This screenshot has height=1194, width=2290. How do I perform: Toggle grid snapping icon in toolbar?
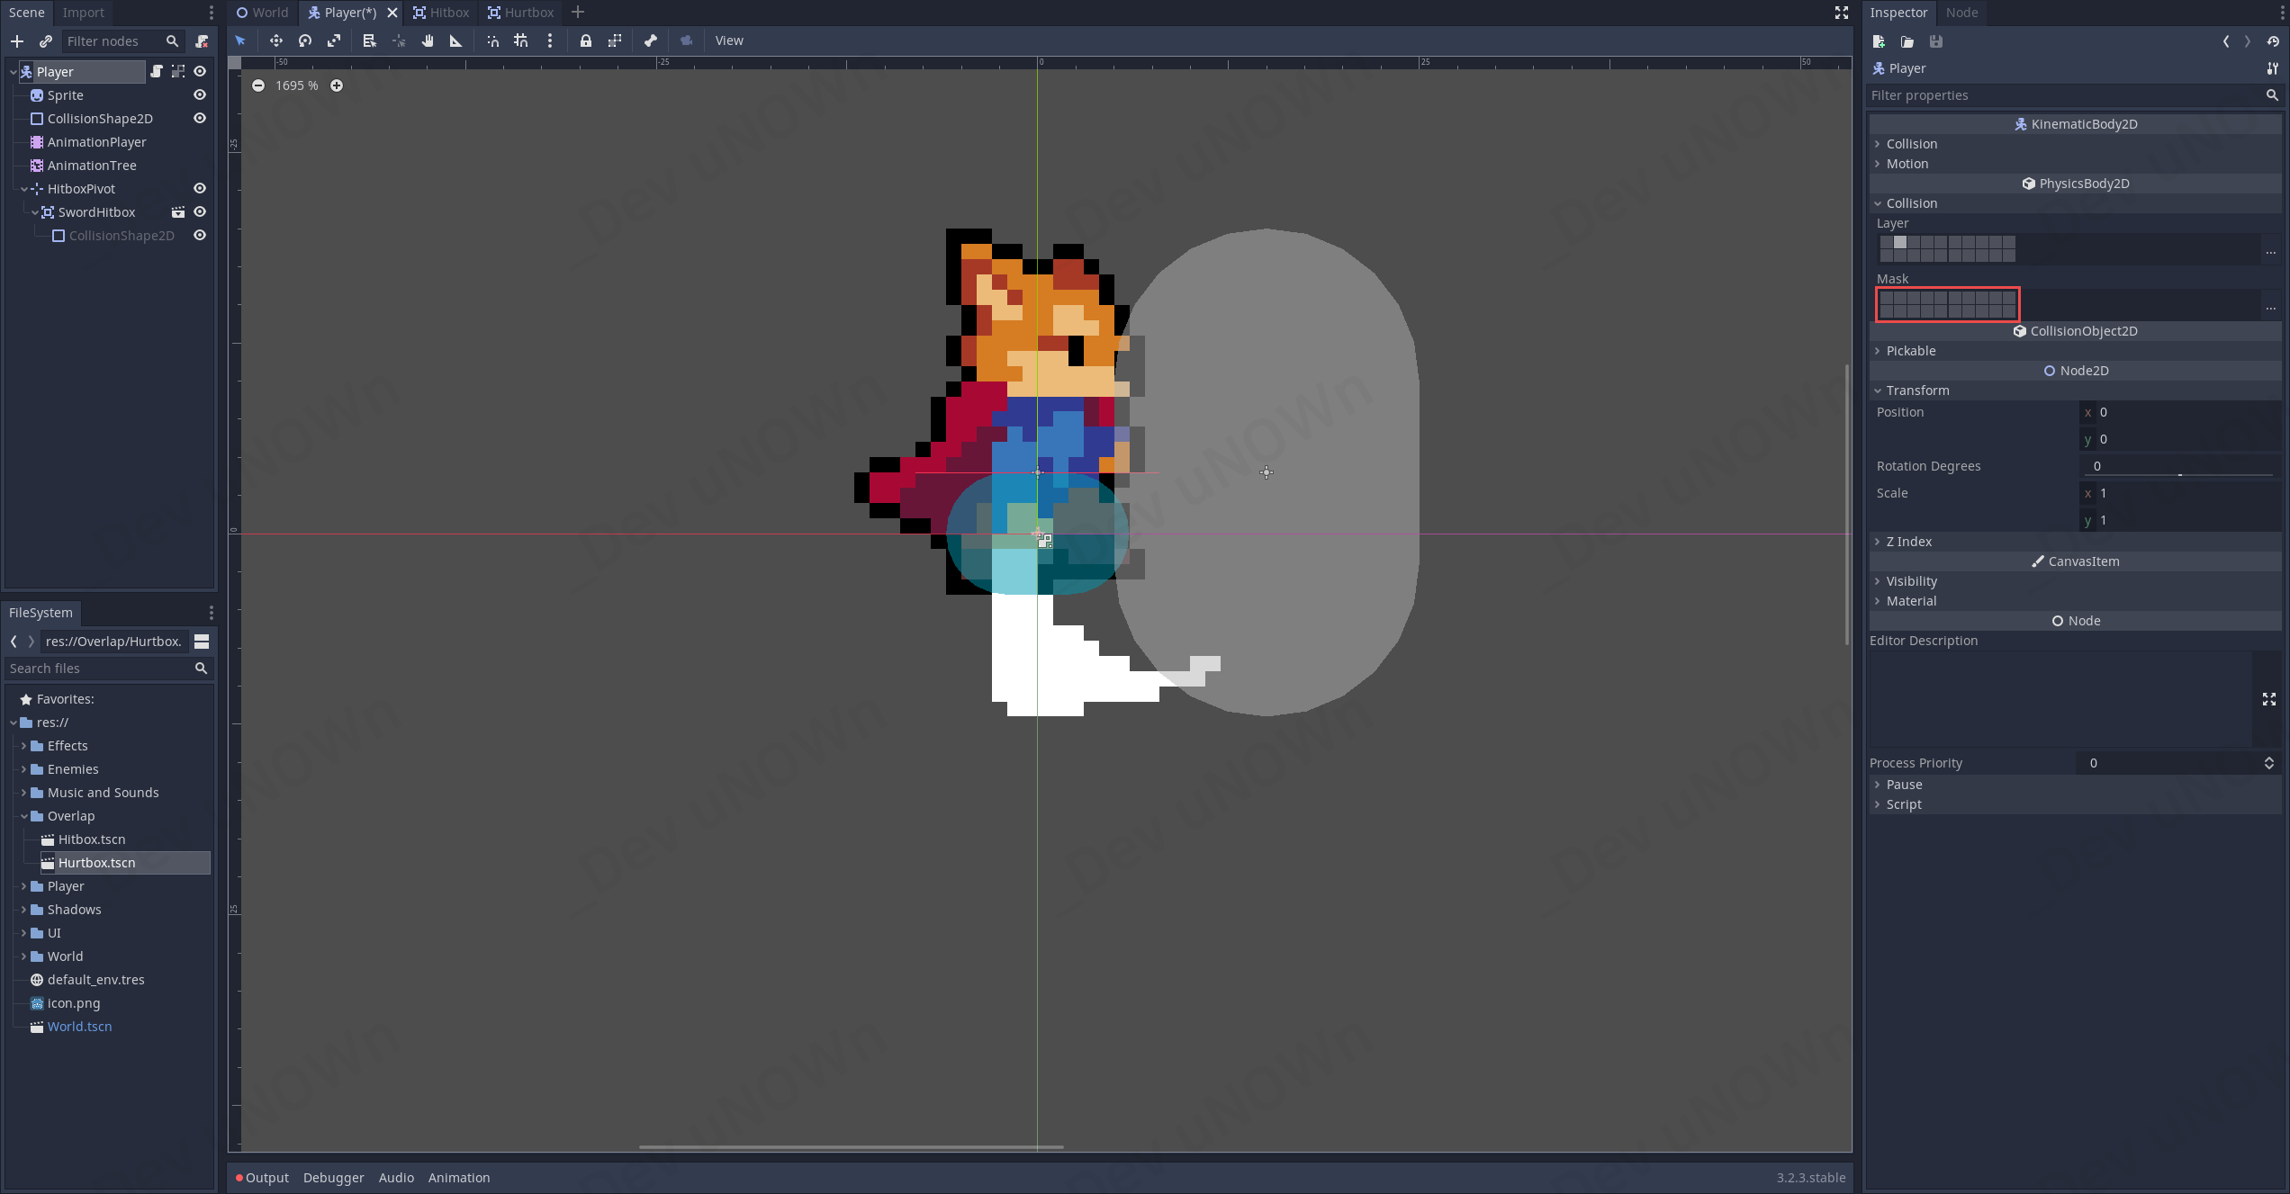click(x=521, y=40)
